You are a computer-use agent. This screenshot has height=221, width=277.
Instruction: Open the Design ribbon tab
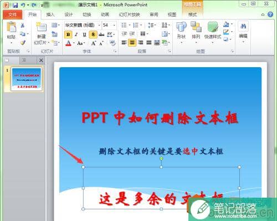pos(68,14)
